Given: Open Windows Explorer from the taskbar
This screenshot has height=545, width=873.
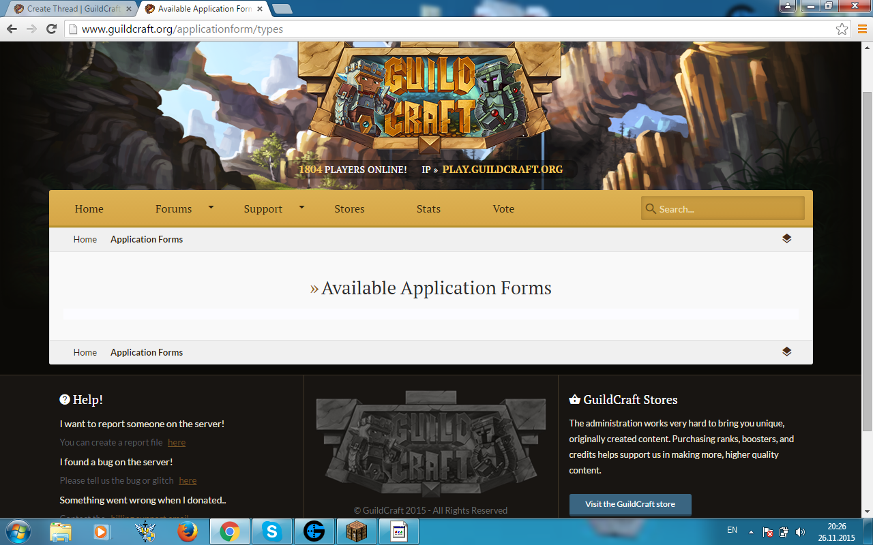Looking at the screenshot, I should coord(61,531).
